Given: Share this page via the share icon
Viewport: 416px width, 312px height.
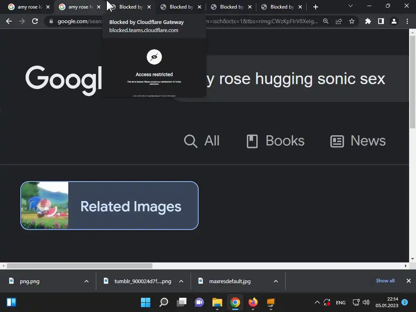Looking at the screenshot, I should point(339,21).
